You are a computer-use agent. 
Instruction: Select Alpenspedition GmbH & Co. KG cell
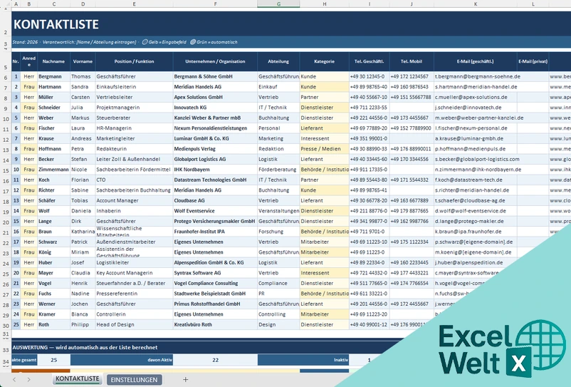(215, 262)
